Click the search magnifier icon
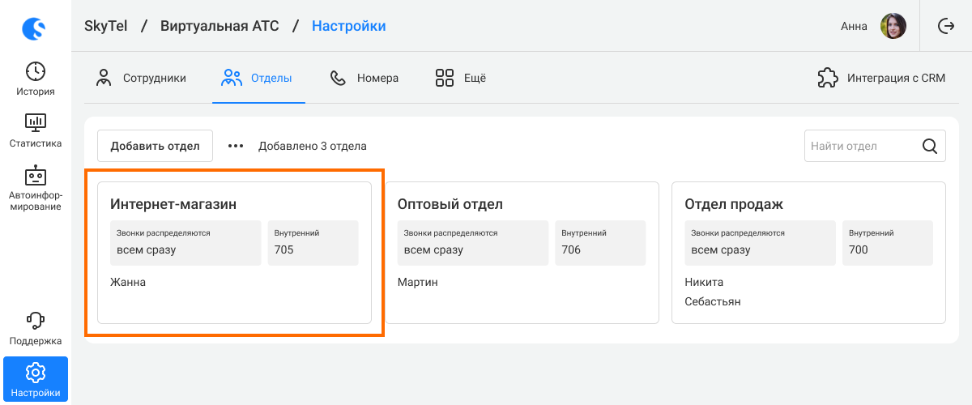This screenshot has width=972, height=405. (x=930, y=147)
